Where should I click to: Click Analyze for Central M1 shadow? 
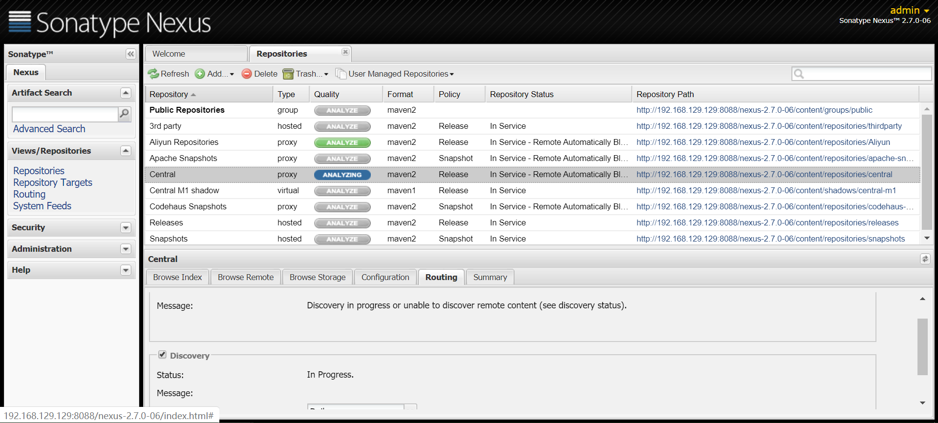pyautogui.click(x=342, y=191)
